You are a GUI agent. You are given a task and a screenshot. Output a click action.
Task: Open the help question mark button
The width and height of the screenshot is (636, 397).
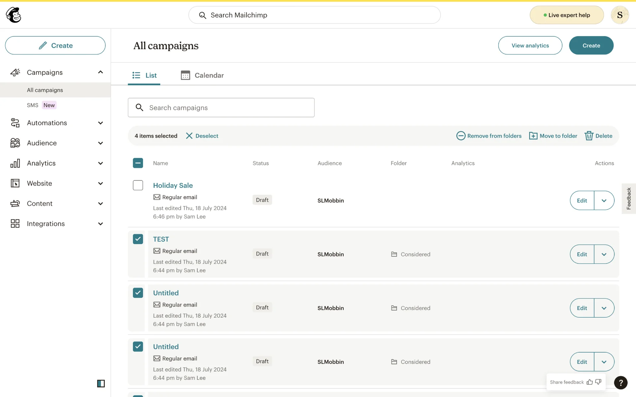(x=620, y=383)
